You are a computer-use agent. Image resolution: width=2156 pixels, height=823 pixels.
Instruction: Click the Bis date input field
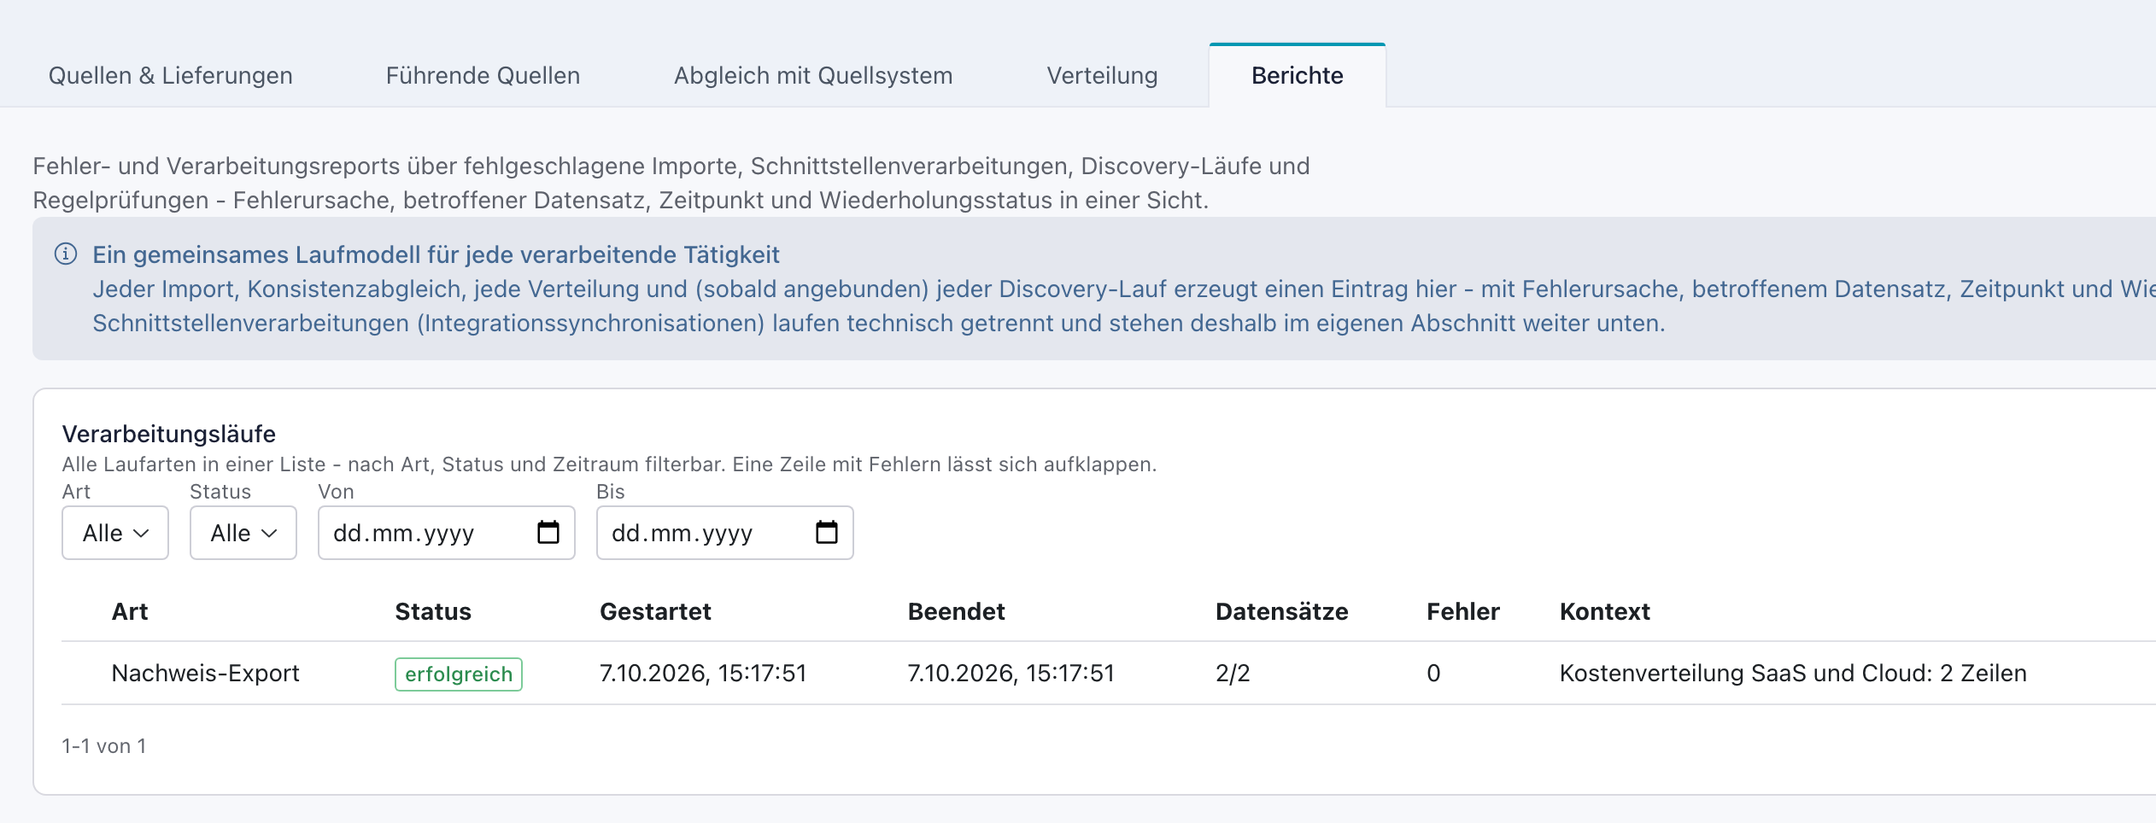pos(725,533)
